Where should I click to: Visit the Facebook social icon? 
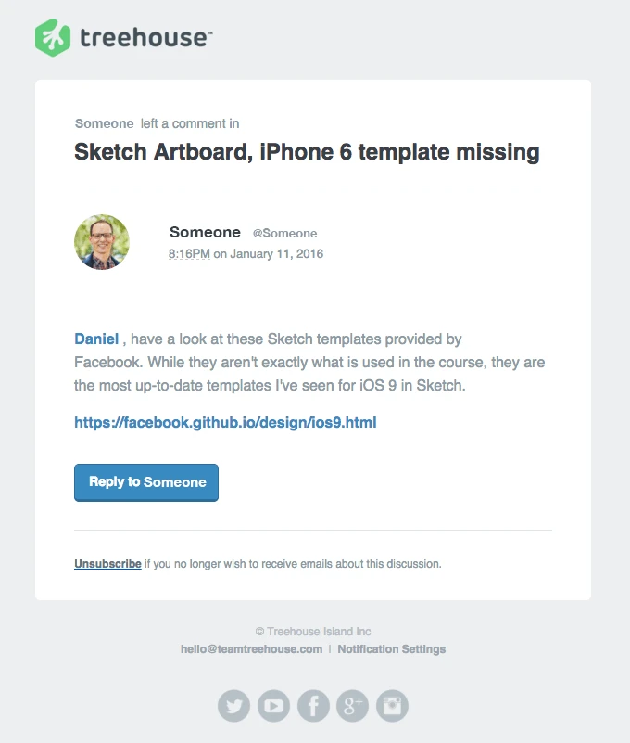pyautogui.click(x=313, y=706)
